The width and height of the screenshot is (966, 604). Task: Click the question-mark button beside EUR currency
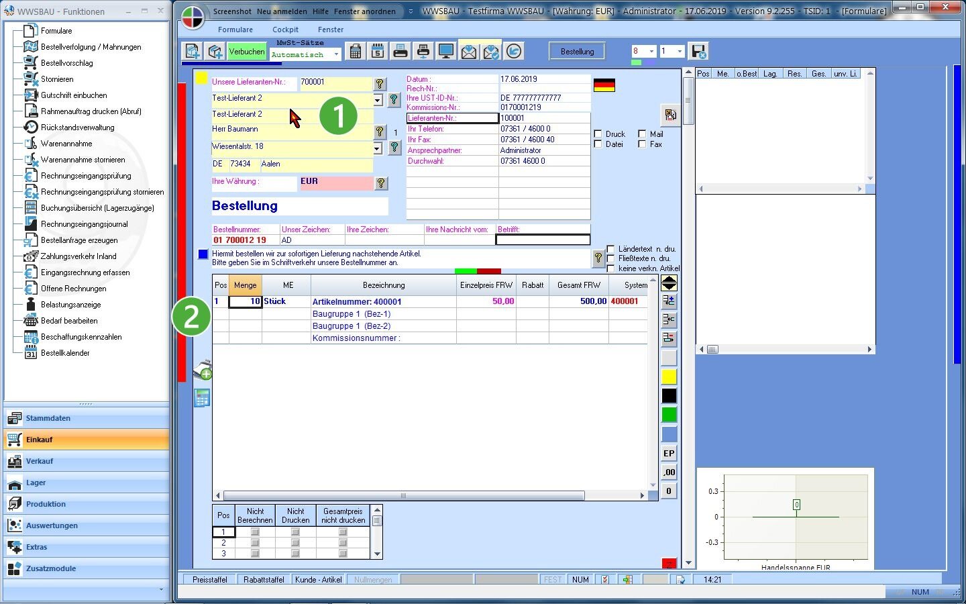tap(381, 183)
